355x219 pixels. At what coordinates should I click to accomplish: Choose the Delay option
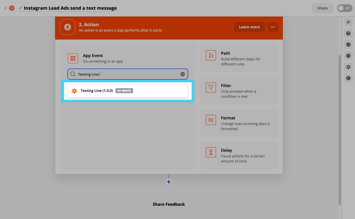coord(239,155)
